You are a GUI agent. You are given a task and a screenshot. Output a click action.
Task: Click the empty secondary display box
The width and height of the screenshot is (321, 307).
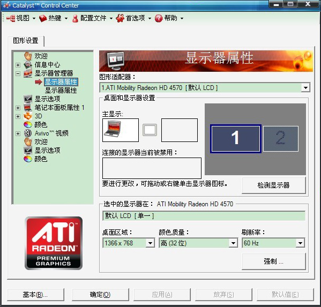pos(180,130)
